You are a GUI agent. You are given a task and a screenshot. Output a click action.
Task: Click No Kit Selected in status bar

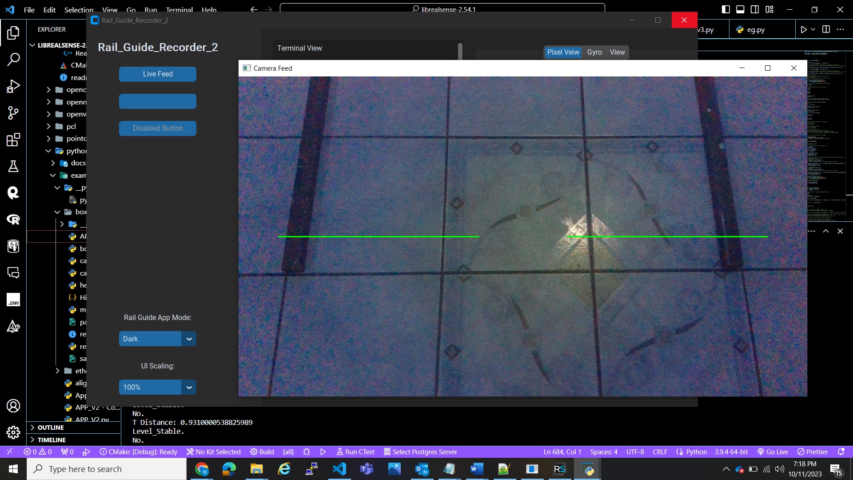point(213,452)
